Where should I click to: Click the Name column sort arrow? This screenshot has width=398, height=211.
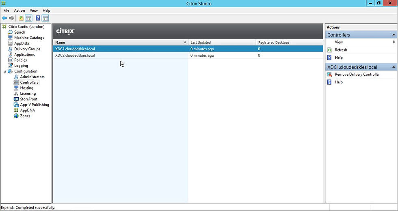click(185, 43)
